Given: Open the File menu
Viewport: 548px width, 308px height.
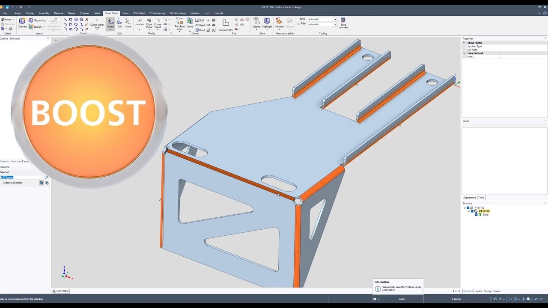Looking at the screenshot, I should (4, 13).
